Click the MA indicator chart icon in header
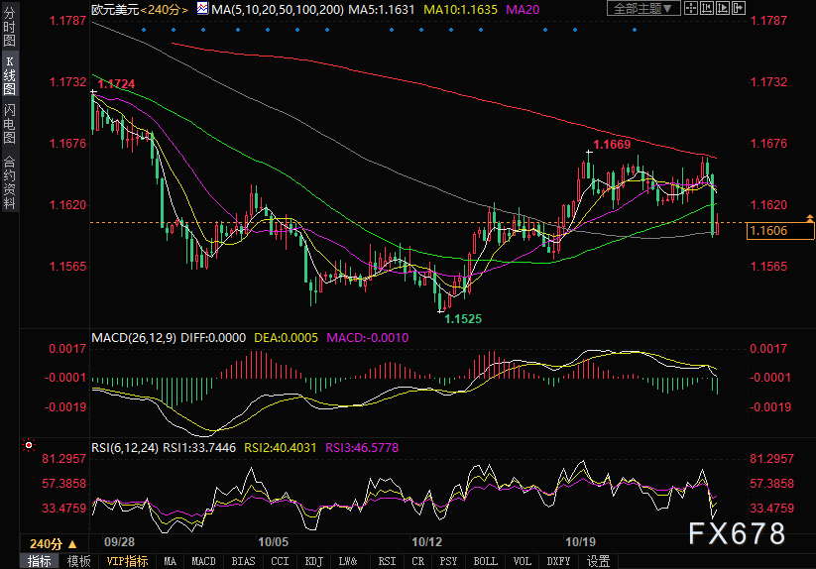Viewport: 816px width, 569px height. tap(202, 8)
